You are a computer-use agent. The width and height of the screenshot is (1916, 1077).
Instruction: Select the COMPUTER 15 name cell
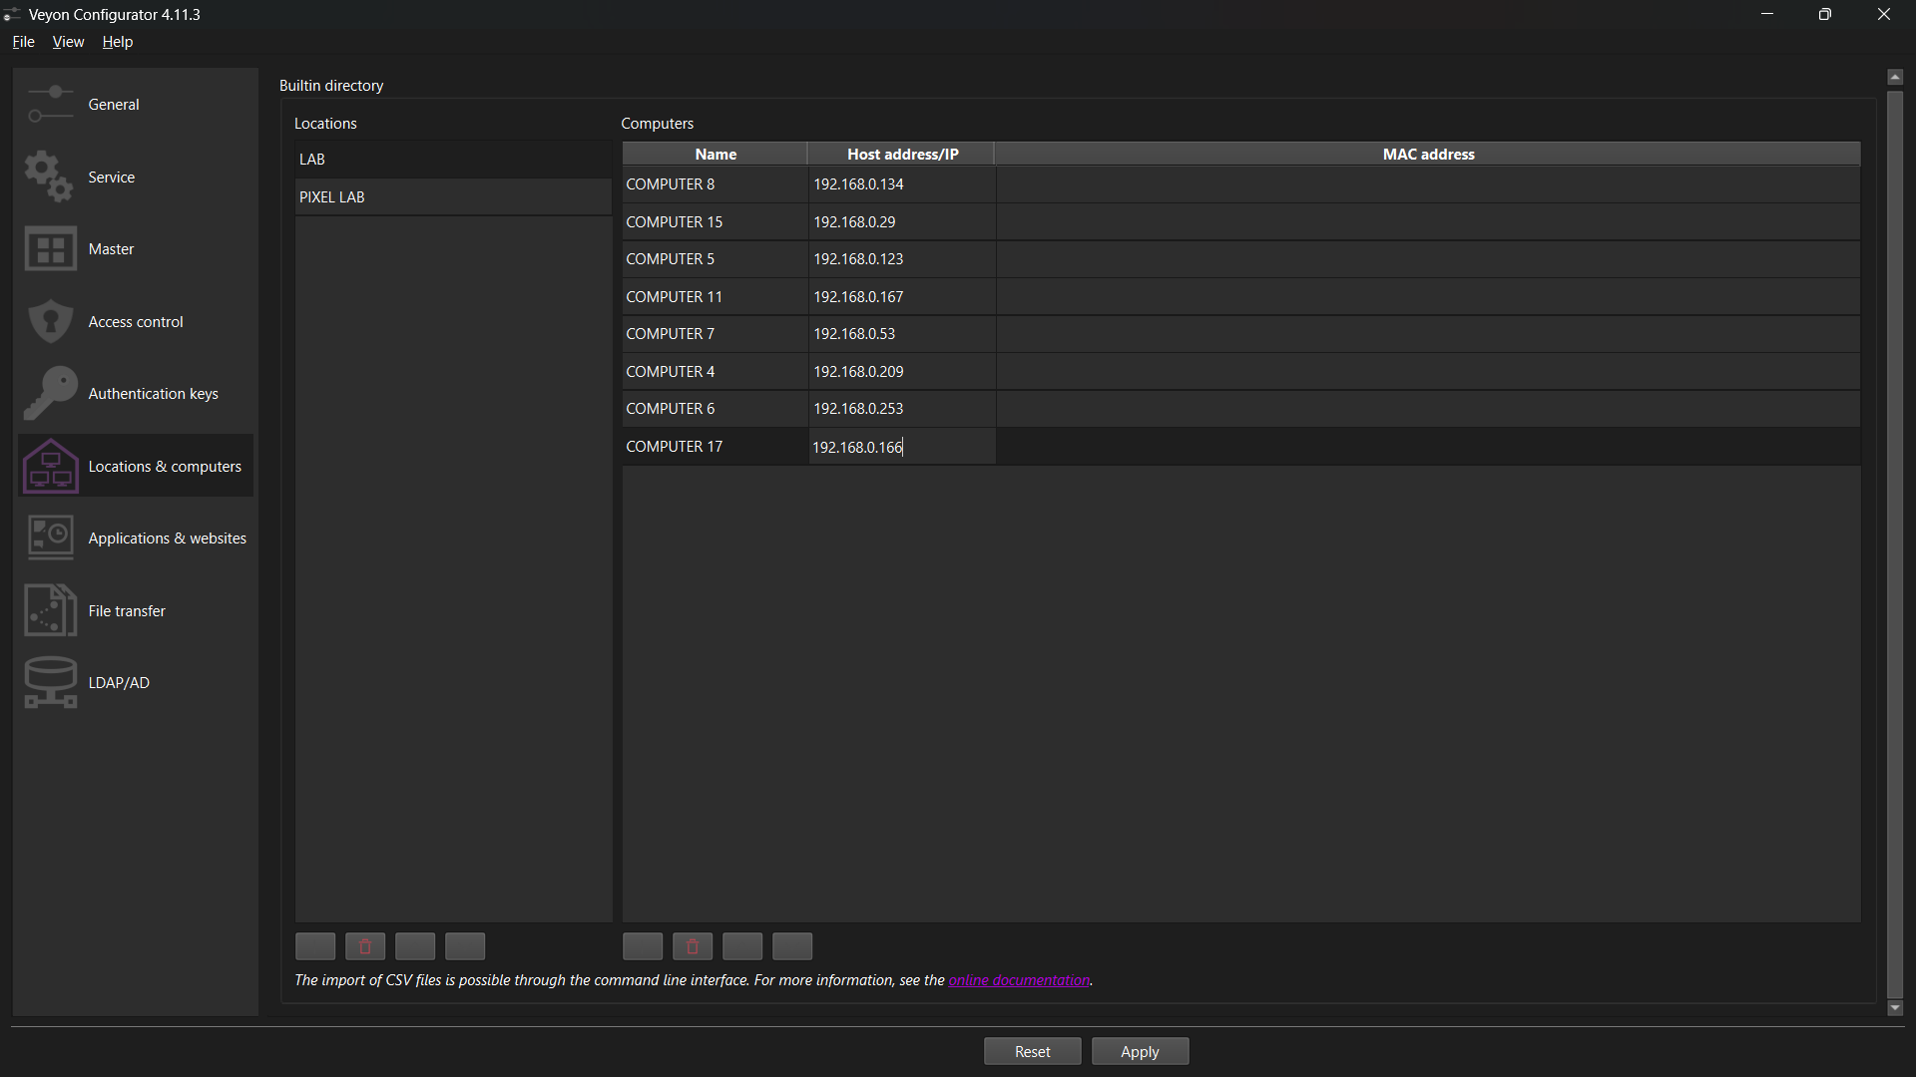click(x=716, y=222)
